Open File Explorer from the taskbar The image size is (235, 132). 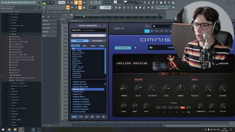pos(15,129)
